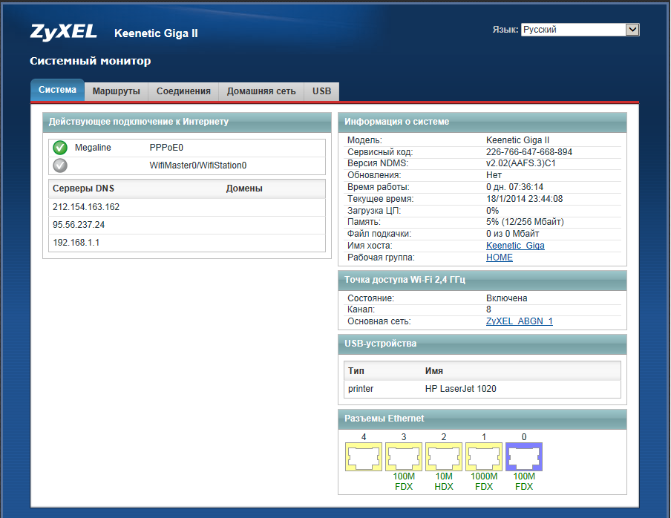
Task: Follow the Keenetic_Giga hostname link
Action: coord(515,246)
